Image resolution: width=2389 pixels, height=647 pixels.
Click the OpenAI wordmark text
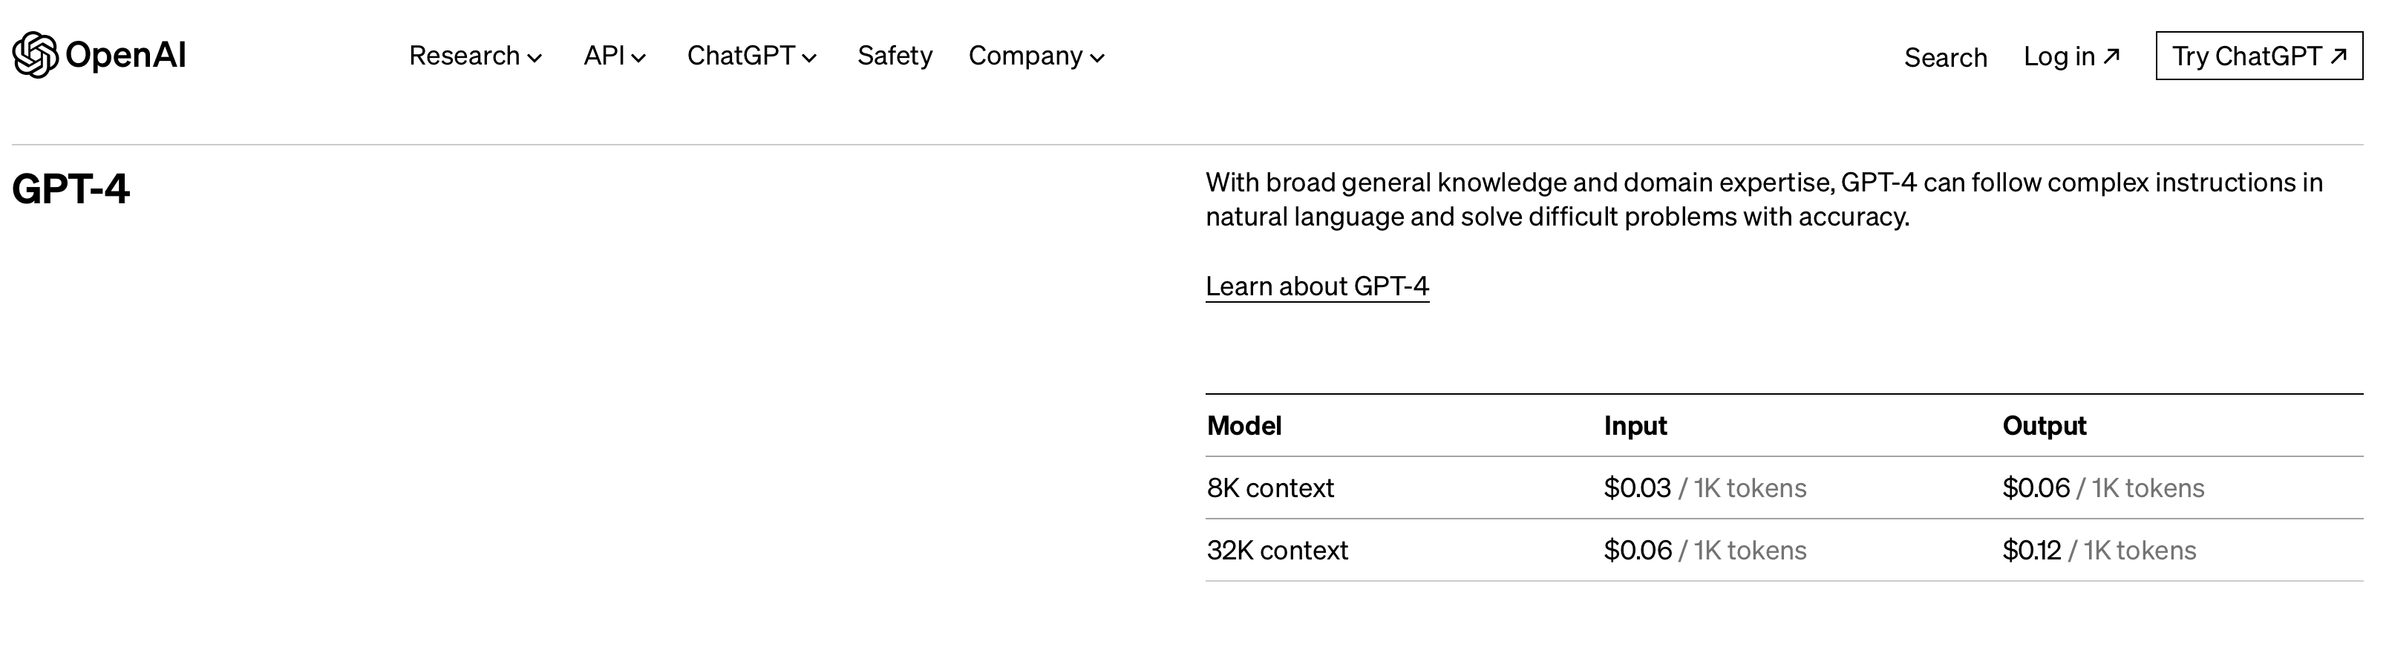(125, 56)
